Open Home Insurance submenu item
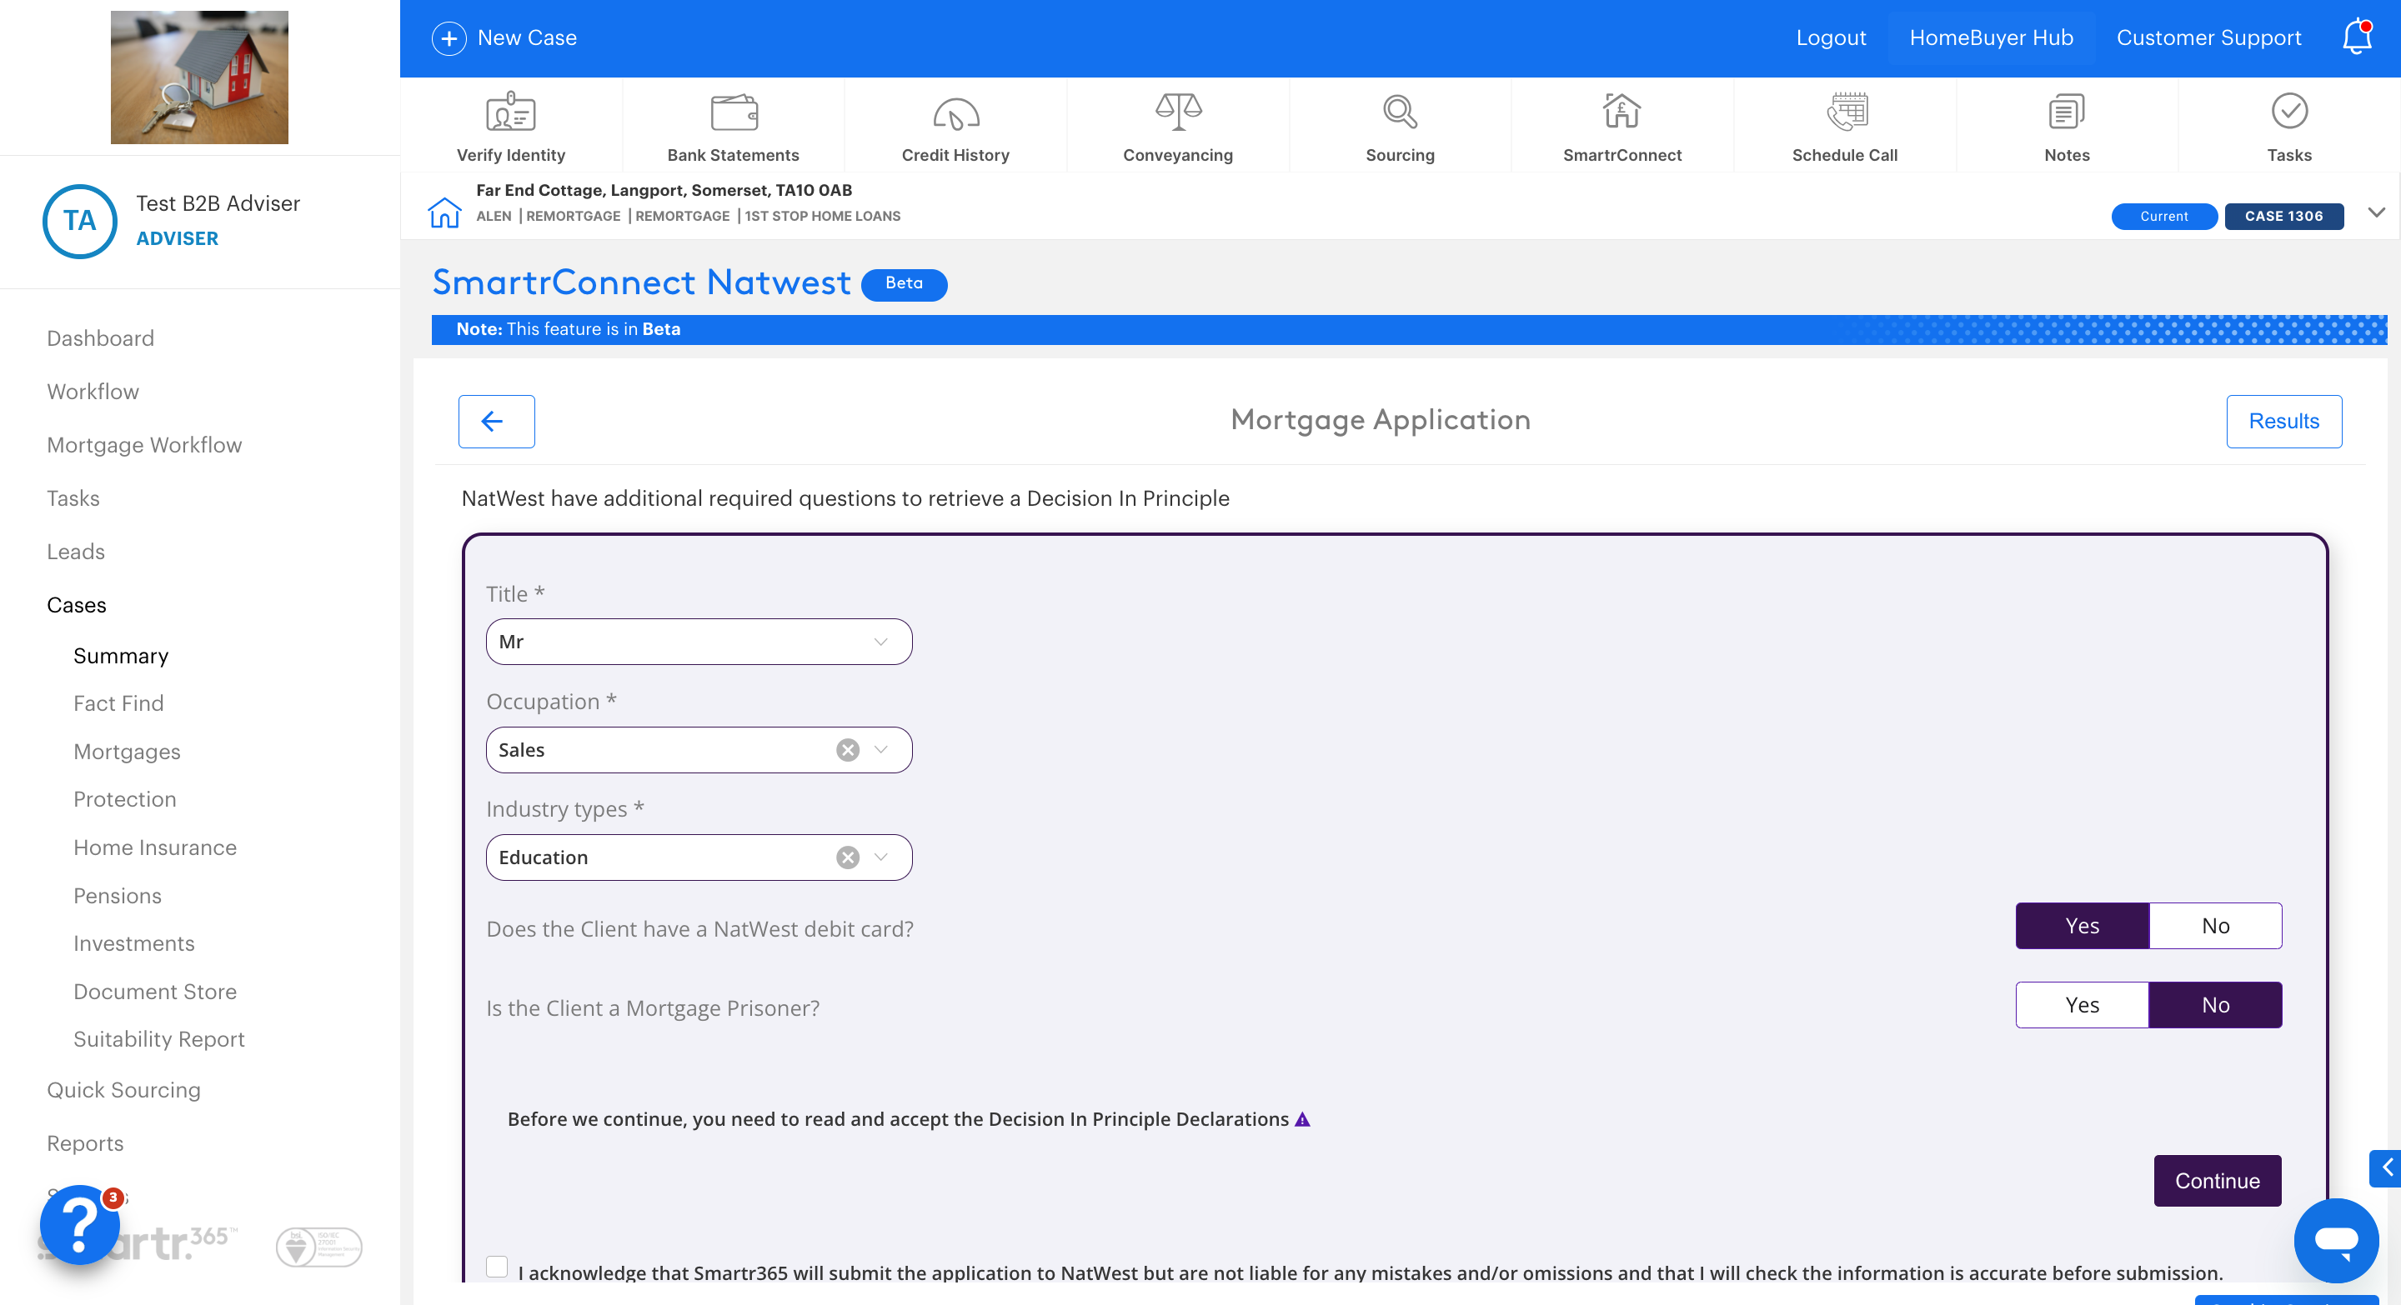This screenshot has width=2401, height=1305. (155, 847)
